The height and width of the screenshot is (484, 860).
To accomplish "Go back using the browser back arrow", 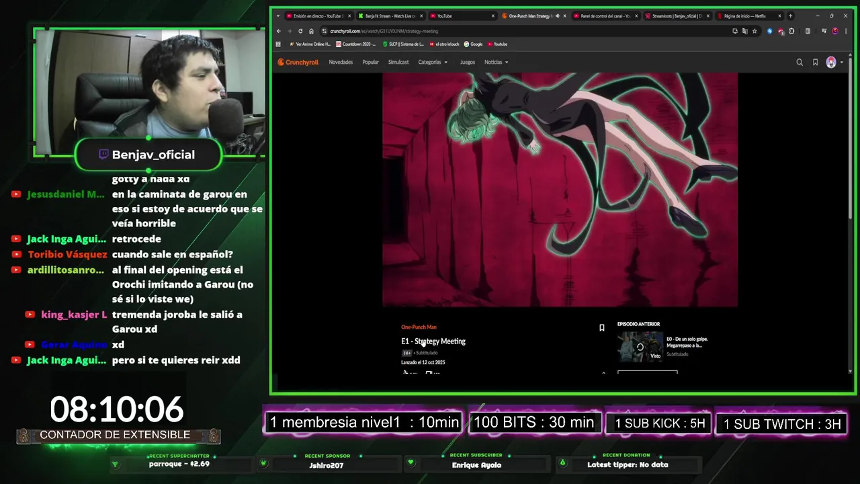I will pos(279,31).
